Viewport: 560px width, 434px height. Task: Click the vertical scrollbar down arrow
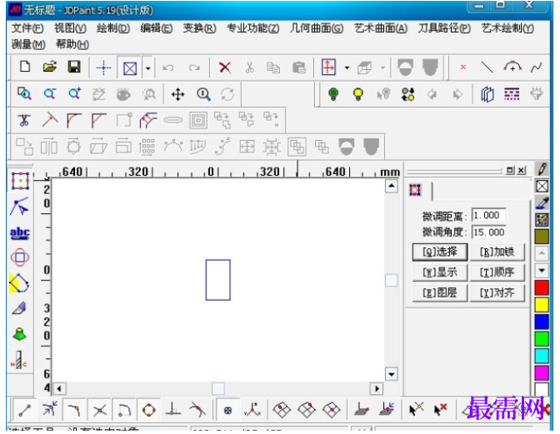pos(392,374)
